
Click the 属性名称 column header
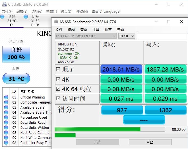pos(27,91)
